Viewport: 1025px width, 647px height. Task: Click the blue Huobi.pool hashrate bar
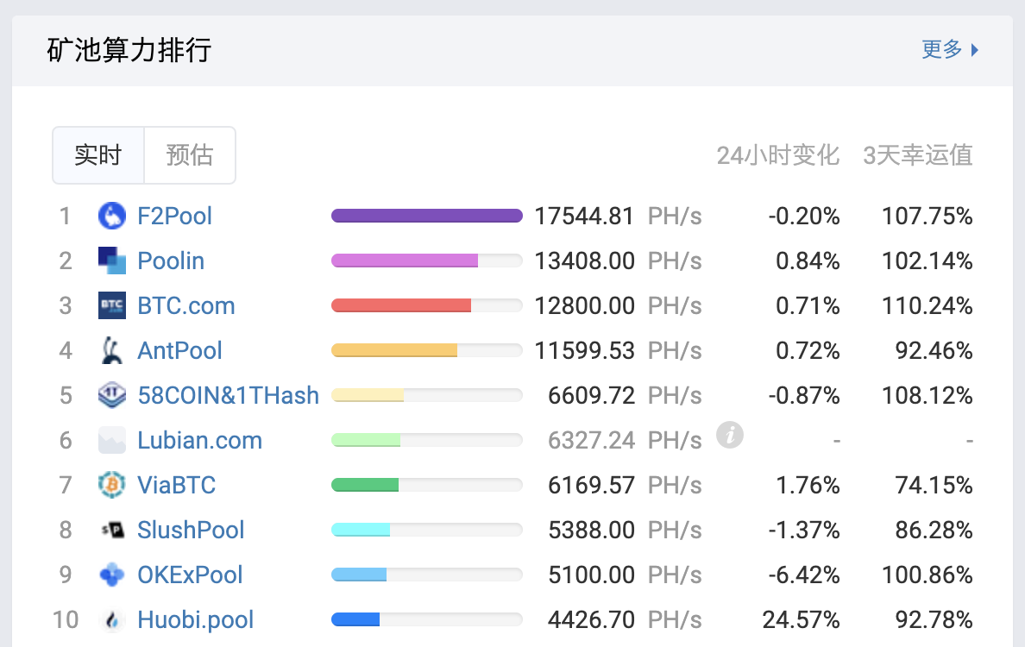pyautogui.click(x=355, y=619)
